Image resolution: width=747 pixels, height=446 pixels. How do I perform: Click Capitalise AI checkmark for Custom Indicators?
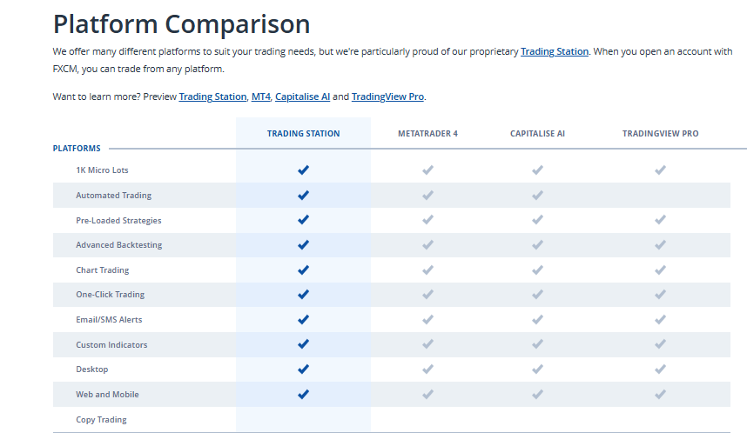point(537,343)
